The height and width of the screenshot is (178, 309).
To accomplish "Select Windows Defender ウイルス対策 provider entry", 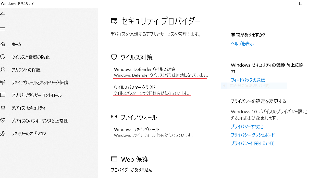I will click(144, 70).
